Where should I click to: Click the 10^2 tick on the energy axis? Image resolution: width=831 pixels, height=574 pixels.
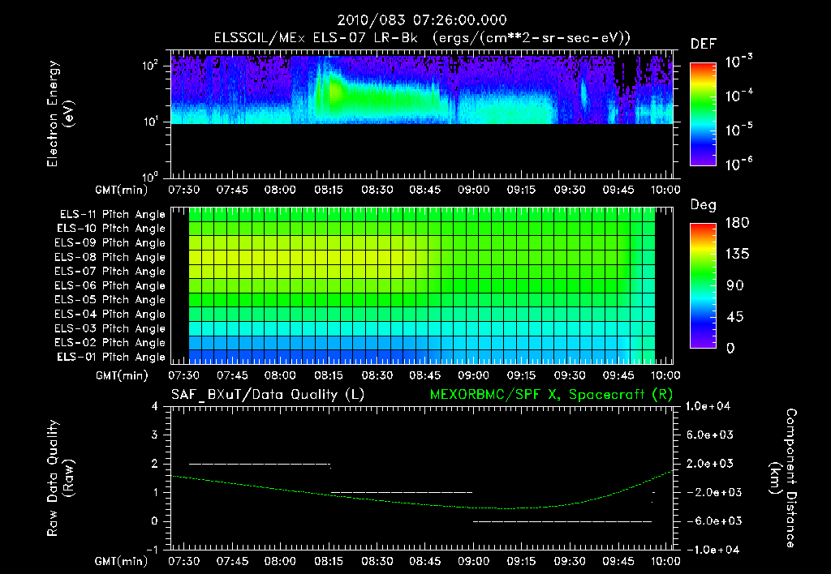click(150, 66)
